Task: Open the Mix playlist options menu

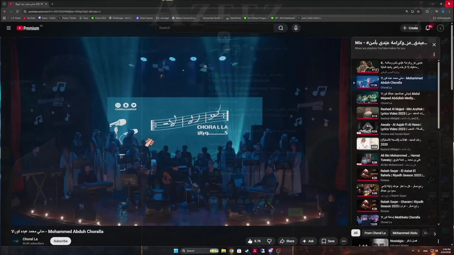Action: (x=434, y=55)
